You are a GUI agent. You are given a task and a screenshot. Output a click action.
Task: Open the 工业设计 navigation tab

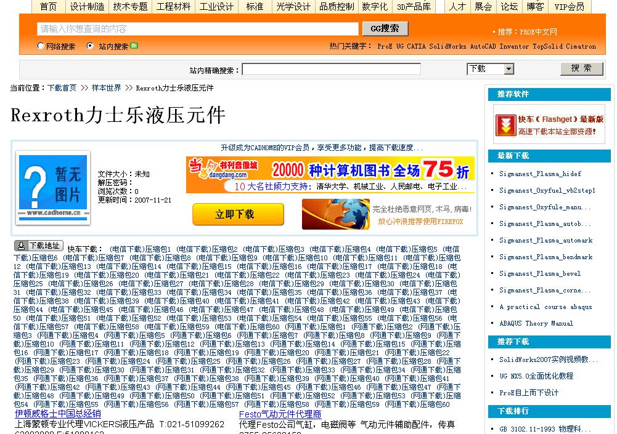pos(217,7)
